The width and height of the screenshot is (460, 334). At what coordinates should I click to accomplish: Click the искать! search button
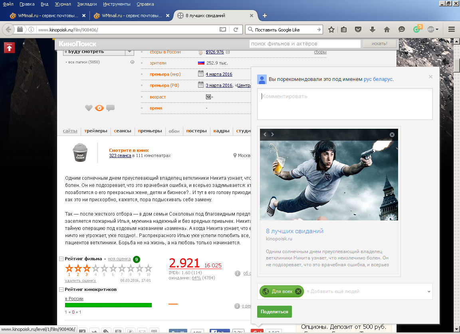coord(380,43)
